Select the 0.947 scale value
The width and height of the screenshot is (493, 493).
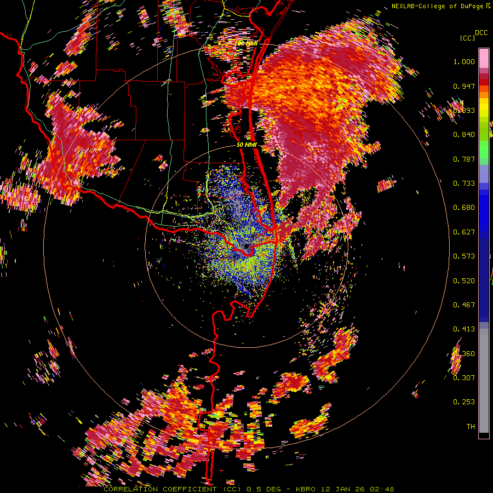coord(464,86)
